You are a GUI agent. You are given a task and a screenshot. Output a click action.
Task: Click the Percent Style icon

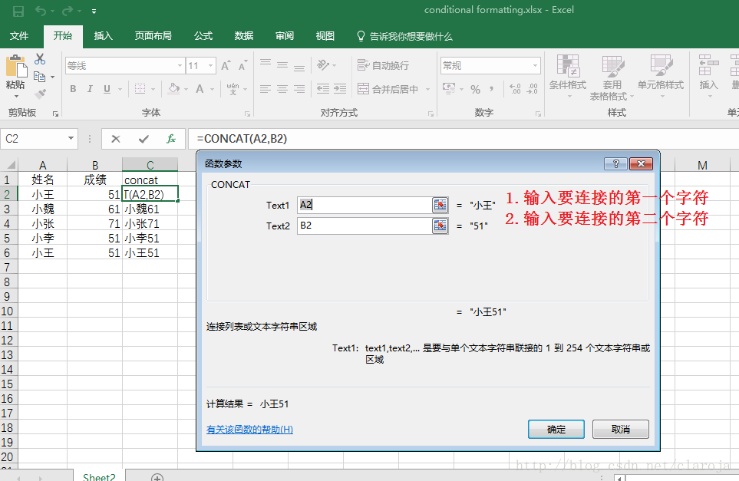pos(475,89)
